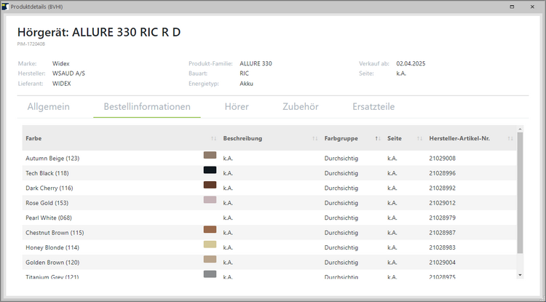Click the Energietyp value Akku
The width and height of the screenshot is (546, 302).
click(x=247, y=84)
